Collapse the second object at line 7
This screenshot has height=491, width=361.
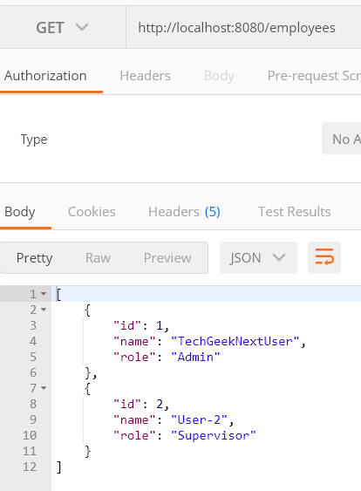pos(44,388)
